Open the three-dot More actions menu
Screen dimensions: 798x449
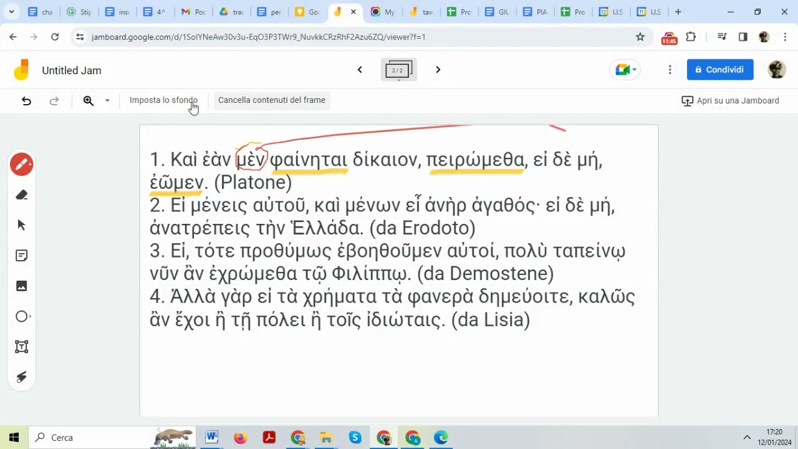670,70
